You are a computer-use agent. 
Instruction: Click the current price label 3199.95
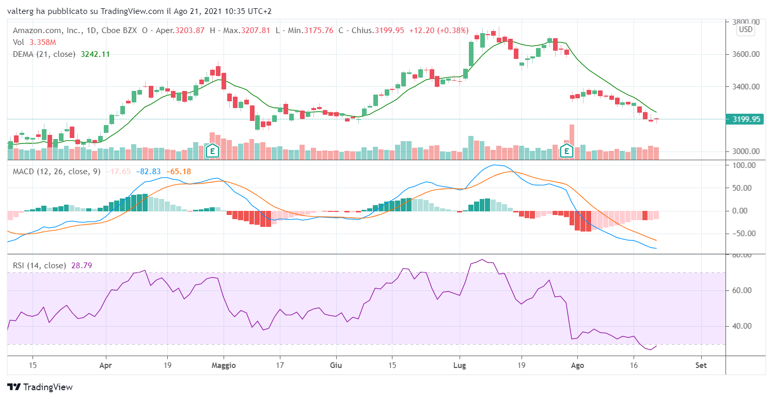tap(744, 119)
